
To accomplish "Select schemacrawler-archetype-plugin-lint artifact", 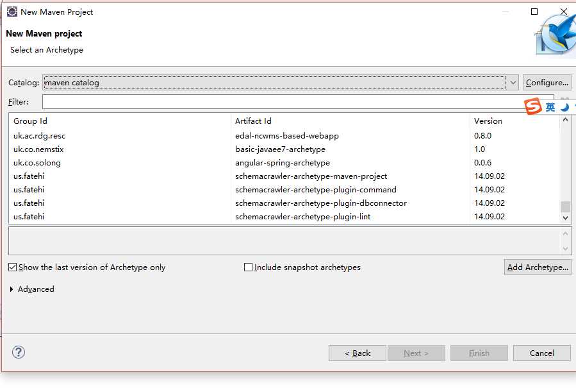I will tap(302, 217).
